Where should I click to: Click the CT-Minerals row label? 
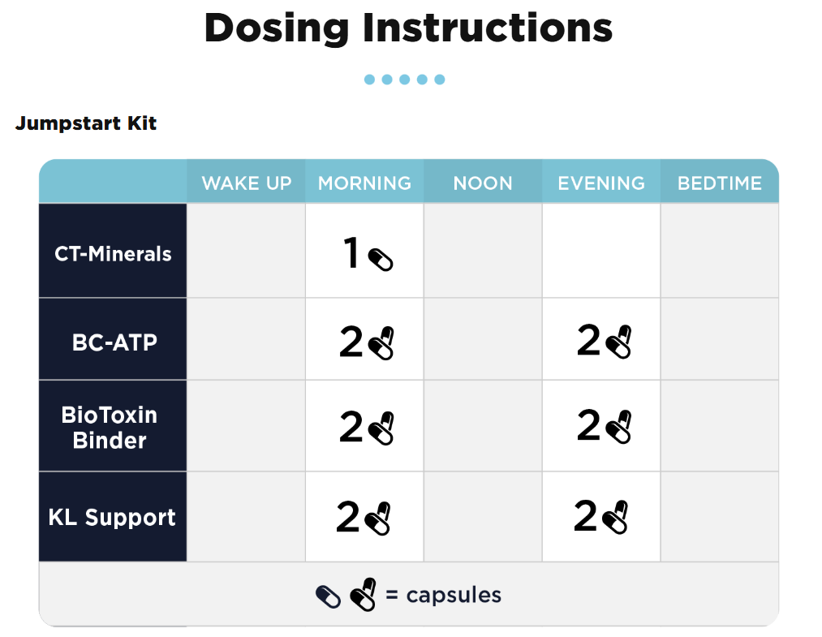[113, 254]
